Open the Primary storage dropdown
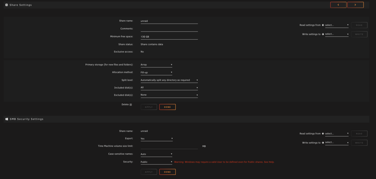The width and height of the screenshot is (376, 179). [x=156, y=65]
